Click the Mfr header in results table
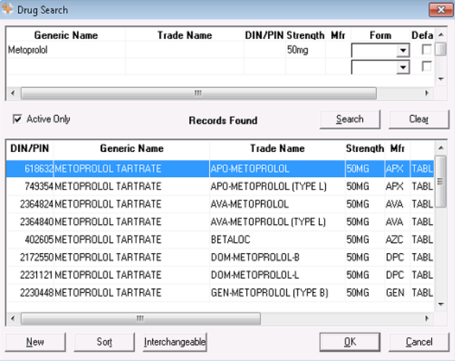This screenshot has width=455, height=361. click(397, 148)
